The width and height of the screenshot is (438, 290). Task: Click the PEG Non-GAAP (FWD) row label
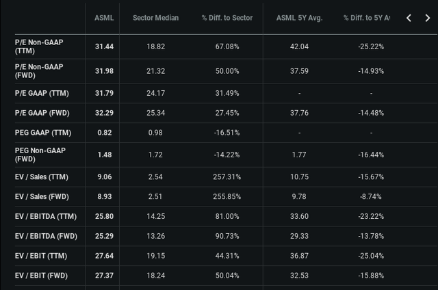pyautogui.click(x=40, y=153)
